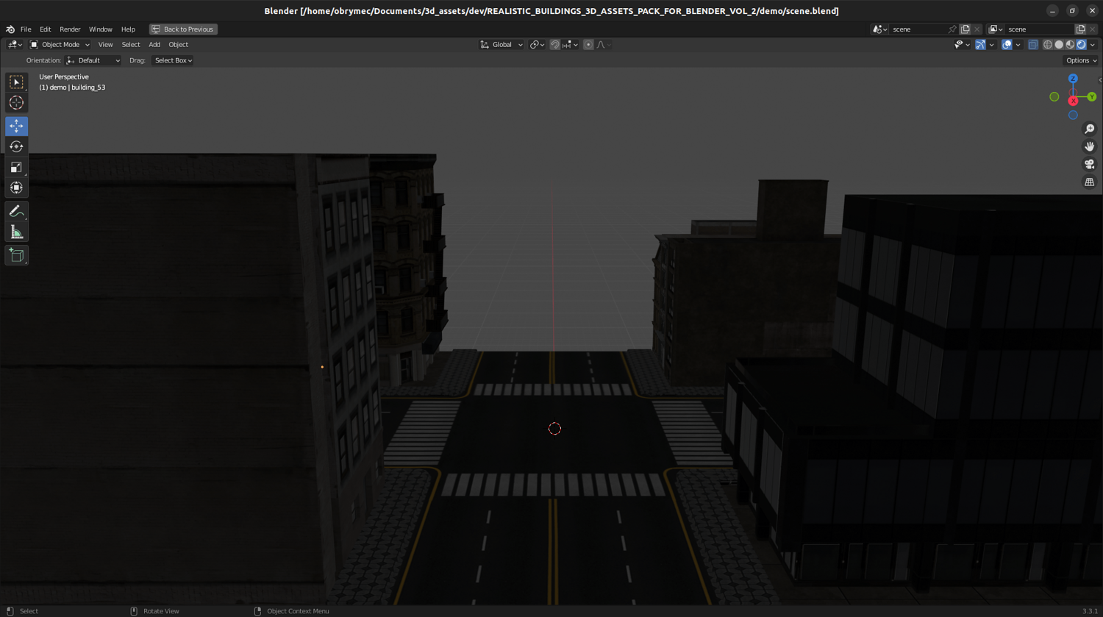The width and height of the screenshot is (1103, 617).
Task: Activate the Scale tool
Action: (x=16, y=167)
